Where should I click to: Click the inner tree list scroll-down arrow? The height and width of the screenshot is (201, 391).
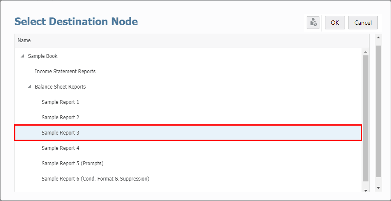tap(365, 189)
